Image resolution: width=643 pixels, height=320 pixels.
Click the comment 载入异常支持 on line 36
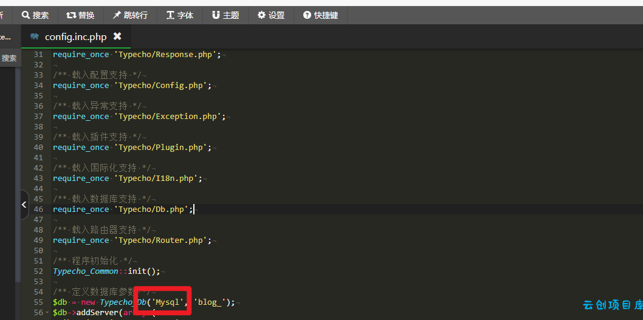point(100,106)
